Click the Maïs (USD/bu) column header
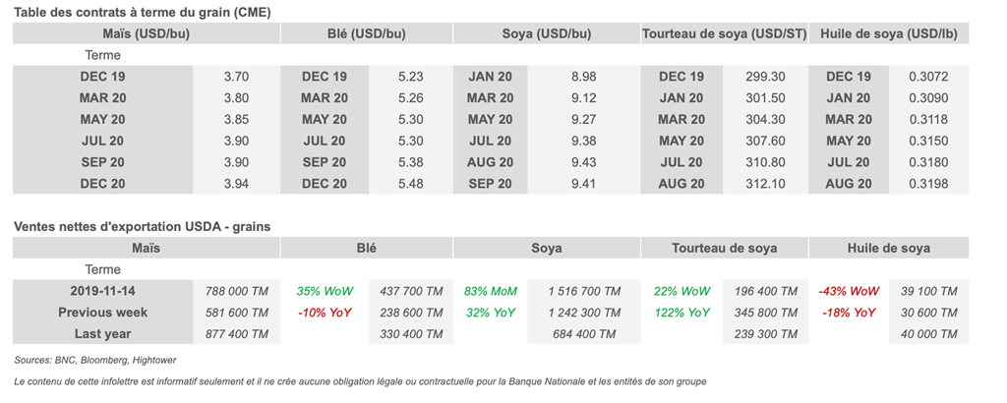1007x403 pixels. (146, 33)
